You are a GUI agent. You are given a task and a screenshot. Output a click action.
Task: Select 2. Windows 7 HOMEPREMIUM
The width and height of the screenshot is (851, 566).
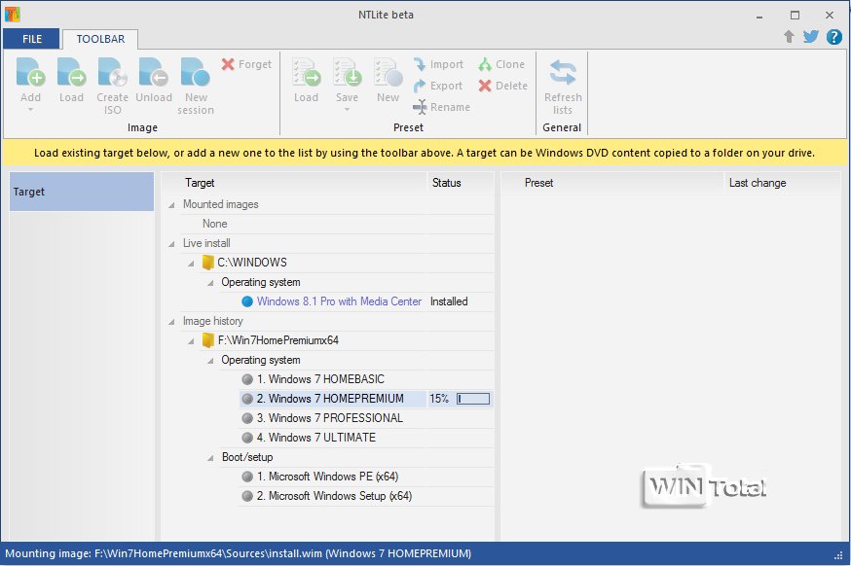pyautogui.click(x=330, y=399)
